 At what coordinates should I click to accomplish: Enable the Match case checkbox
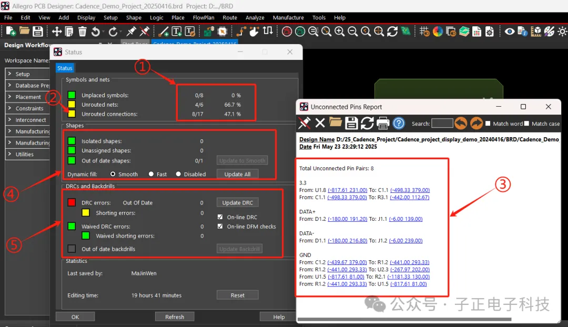click(526, 123)
